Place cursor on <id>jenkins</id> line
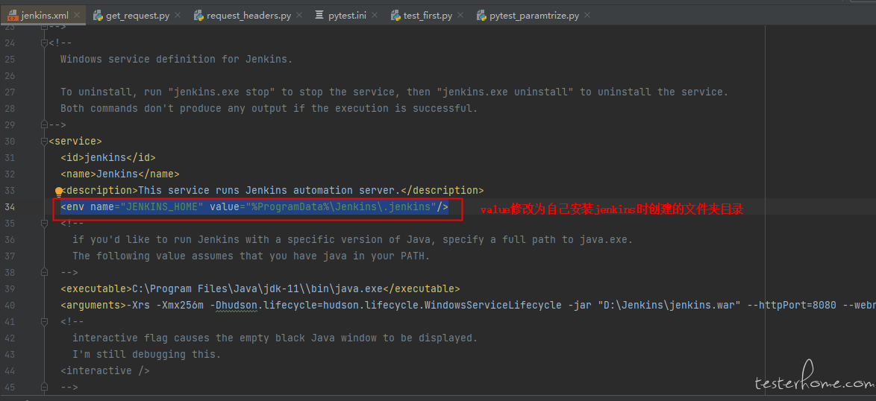The image size is (876, 401). tap(108, 158)
